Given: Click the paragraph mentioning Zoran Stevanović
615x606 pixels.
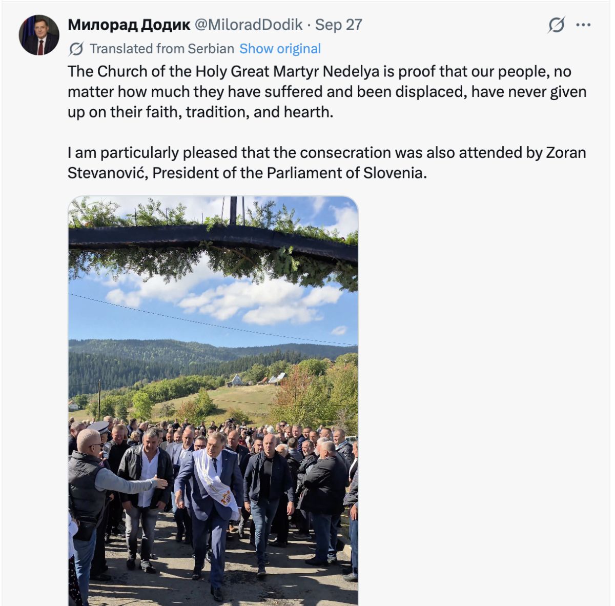Looking at the screenshot, I should [327, 163].
